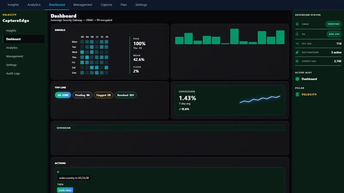Open Settings in the left sidebar
This screenshot has width=344, height=193.
[x=24, y=65]
